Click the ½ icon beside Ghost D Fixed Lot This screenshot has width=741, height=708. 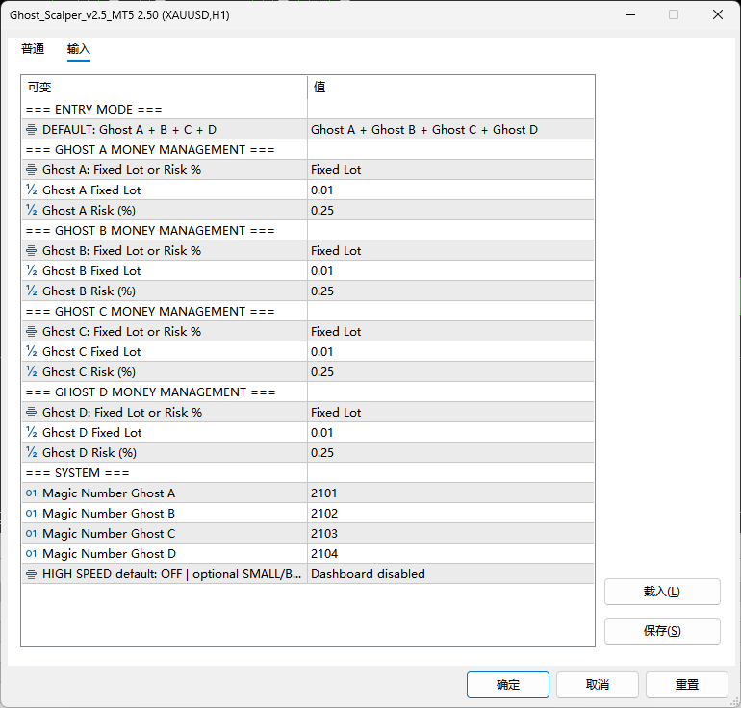click(x=31, y=432)
